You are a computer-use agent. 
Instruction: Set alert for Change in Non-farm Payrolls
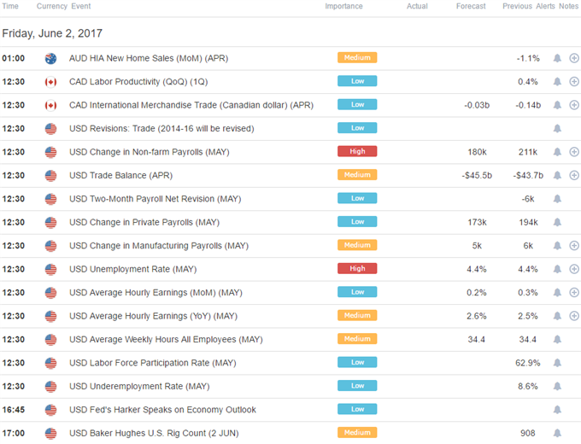(x=557, y=152)
